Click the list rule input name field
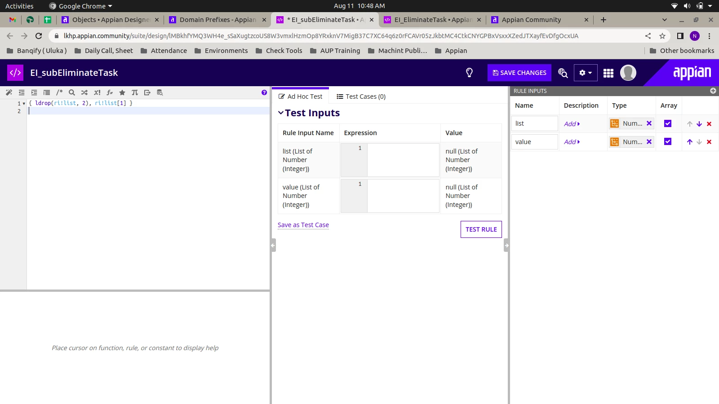Screen dimensions: 719x404 click(535, 123)
